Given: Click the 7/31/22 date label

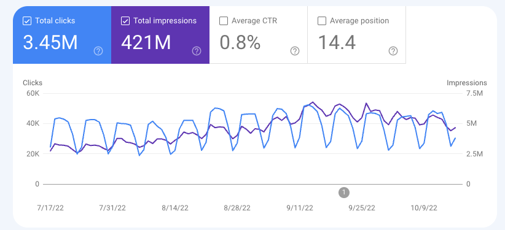Looking at the screenshot, I should [x=112, y=208].
